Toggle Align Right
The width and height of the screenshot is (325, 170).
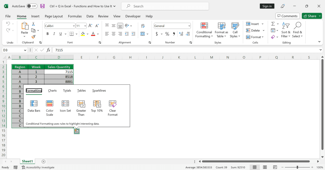pyautogui.click(x=120, y=34)
